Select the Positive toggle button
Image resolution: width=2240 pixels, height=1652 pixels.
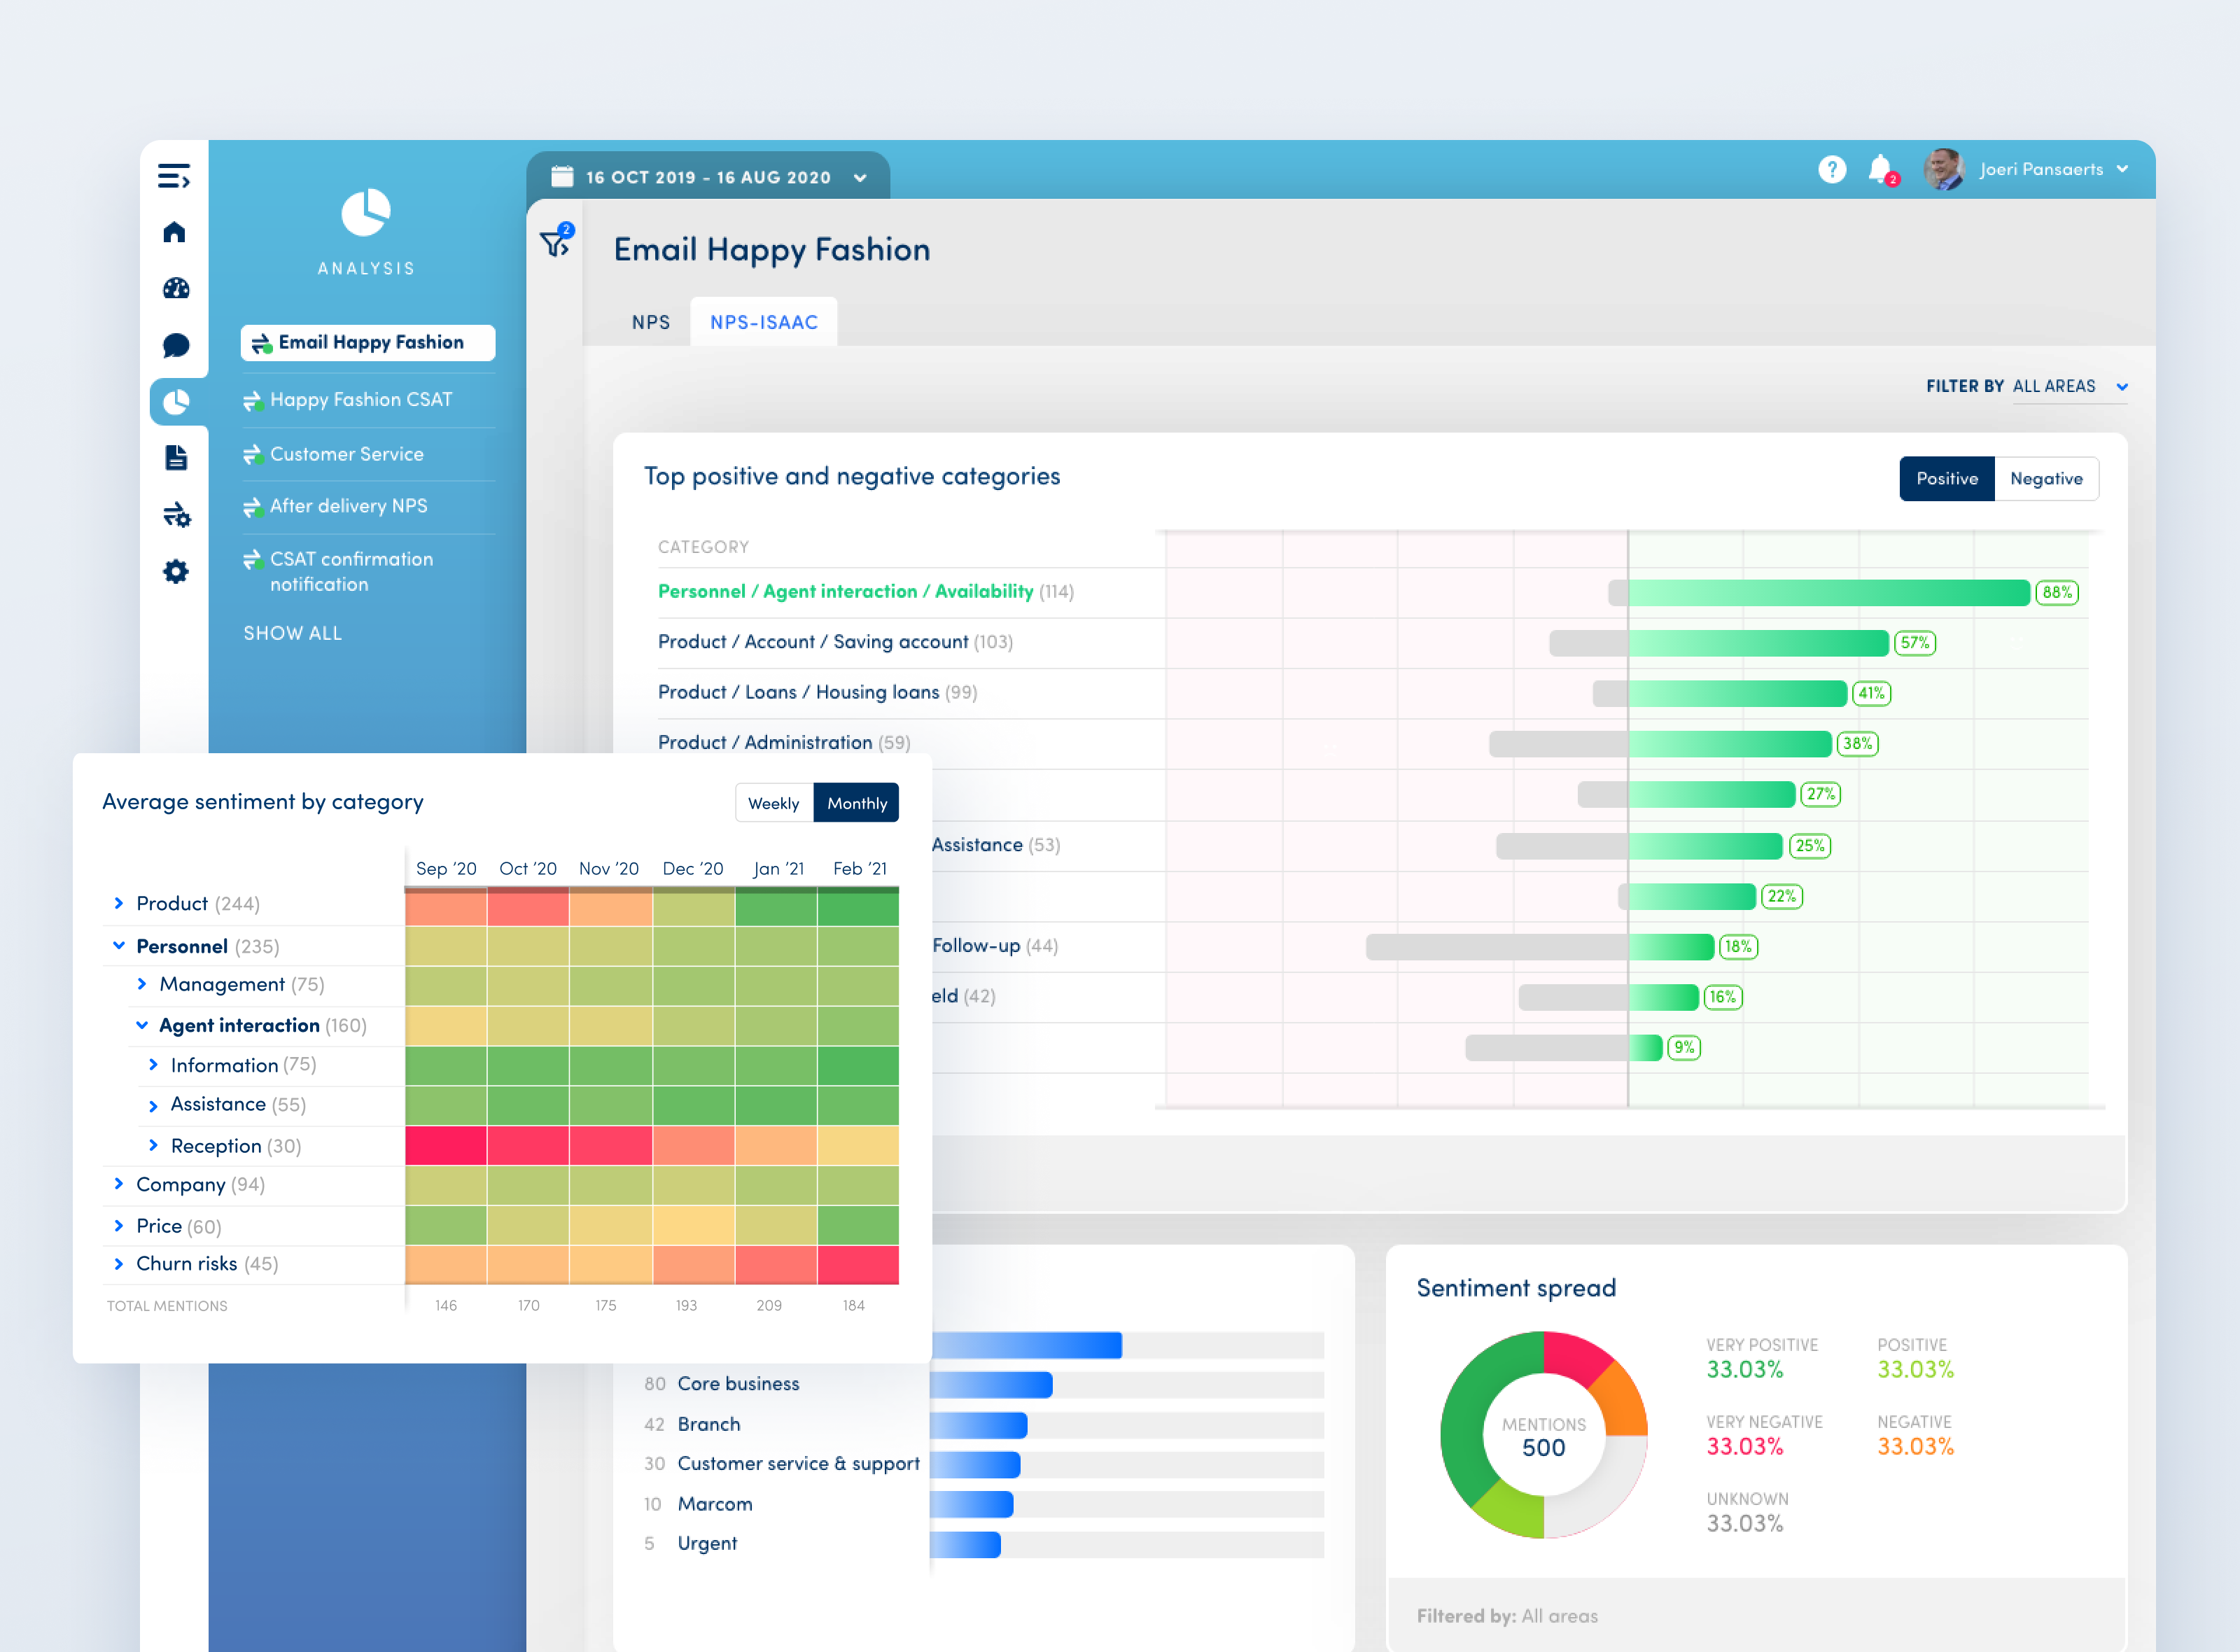pos(1947,478)
